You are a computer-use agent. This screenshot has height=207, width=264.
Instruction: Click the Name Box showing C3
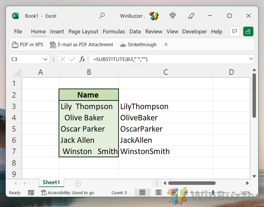(26, 59)
